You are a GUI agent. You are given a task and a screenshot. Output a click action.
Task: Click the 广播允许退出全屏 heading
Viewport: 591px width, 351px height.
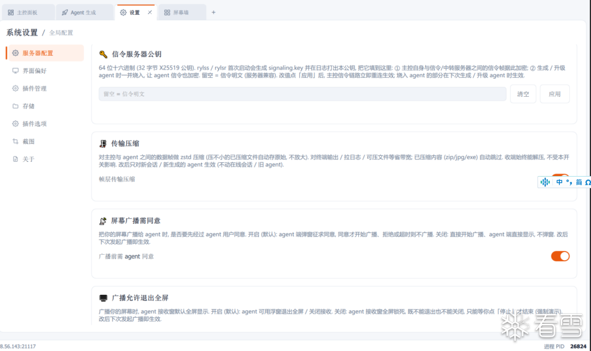coord(140,298)
